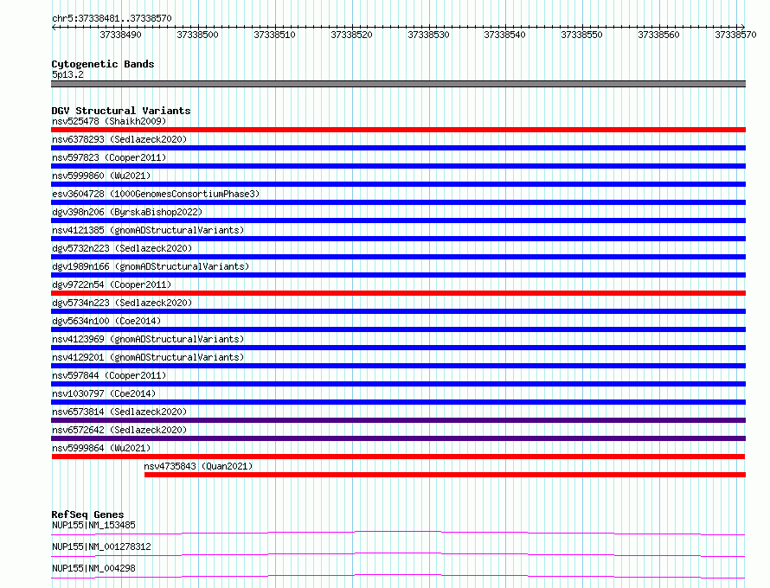Screen dimensions: 770x588
Task: Click the RefSeq Genes track heading
Action: pos(88,514)
